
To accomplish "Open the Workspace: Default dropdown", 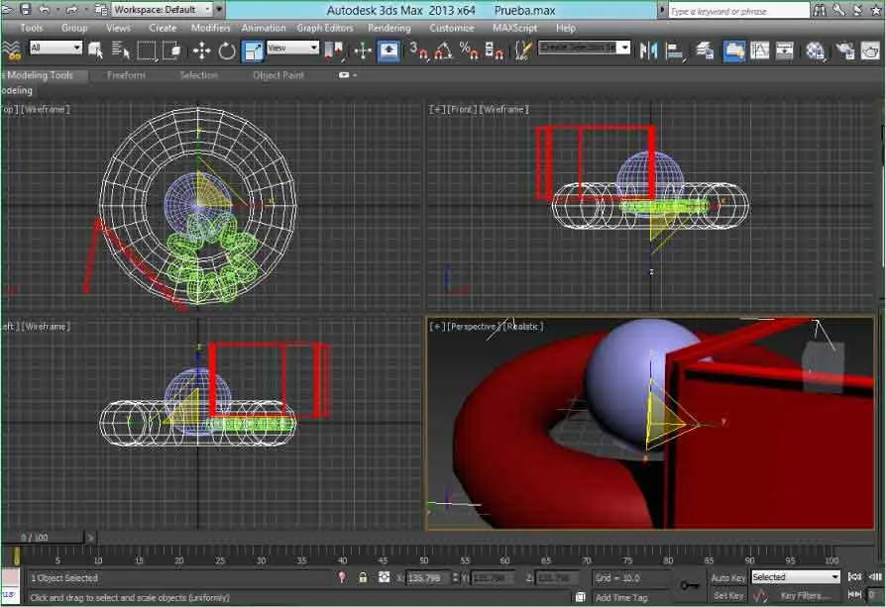I will [162, 10].
